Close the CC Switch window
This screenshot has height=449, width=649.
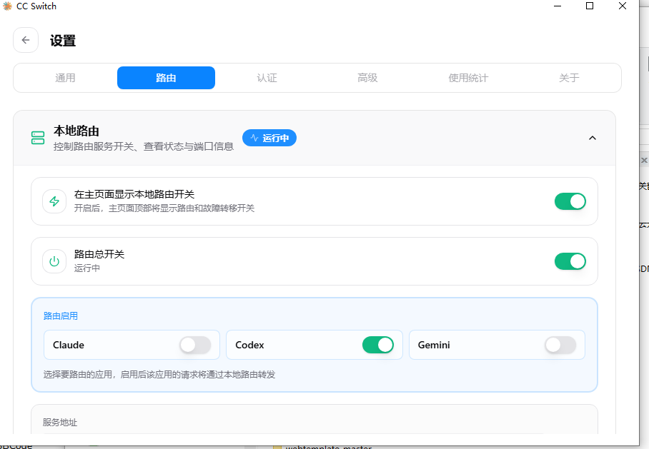pos(622,6)
